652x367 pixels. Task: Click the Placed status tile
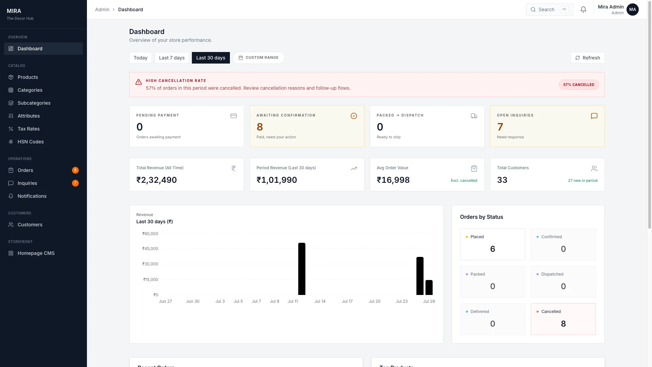[x=492, y=244]
